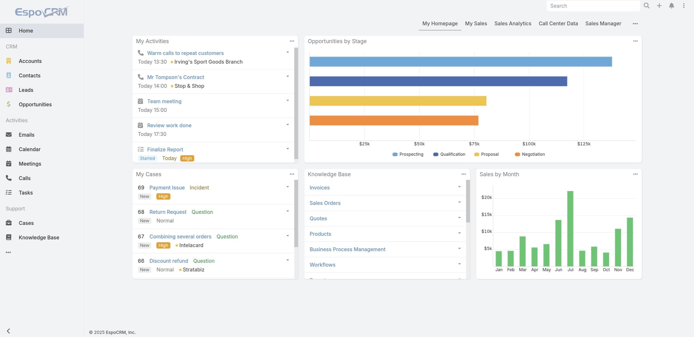Open the Stratabiz account link
The height and width of the screenshot is (337, 694).
click(x=193, y=270)
